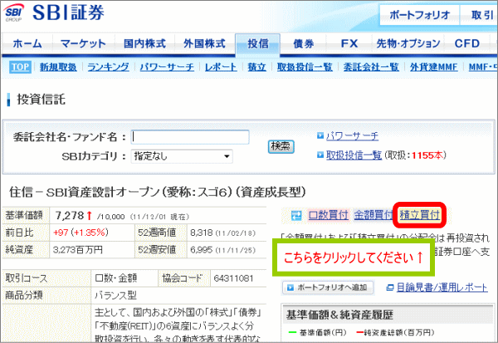Click the 金額買付 link

[373, 215]
